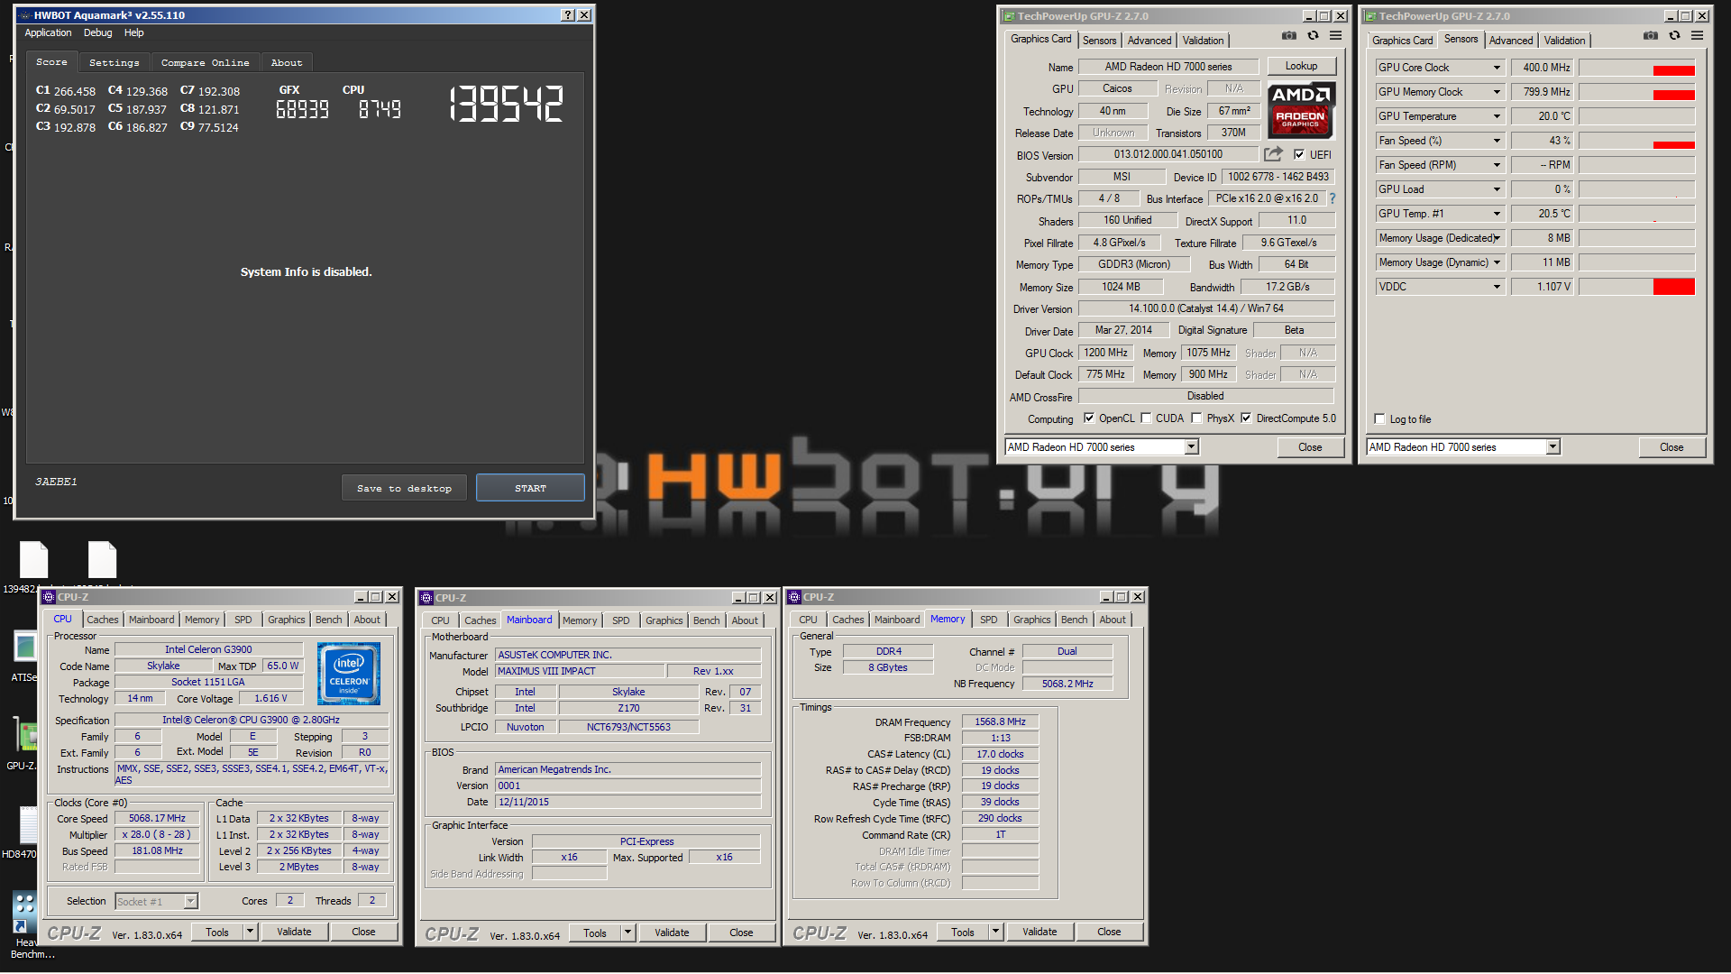Click the HWBOT Aquamark title bar icon
Image resolution: width=1731 pixels, height=974 pixels.
point(24,15)
